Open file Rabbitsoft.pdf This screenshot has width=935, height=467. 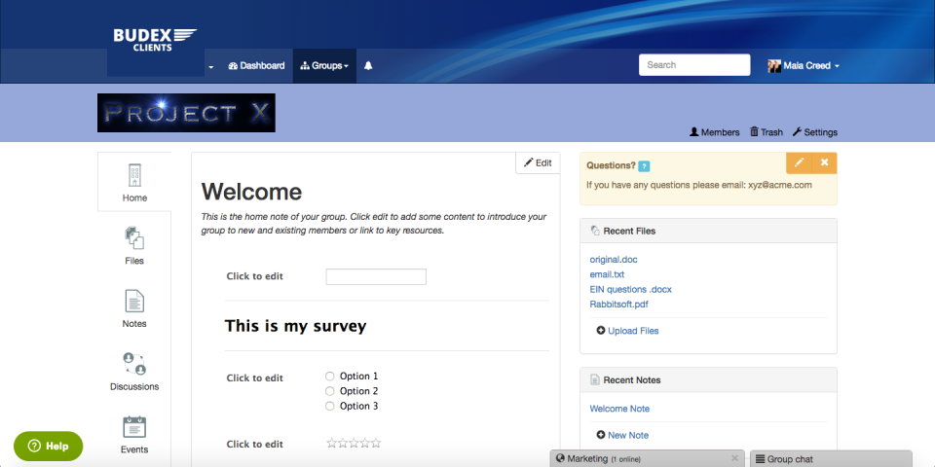(619, 305)
